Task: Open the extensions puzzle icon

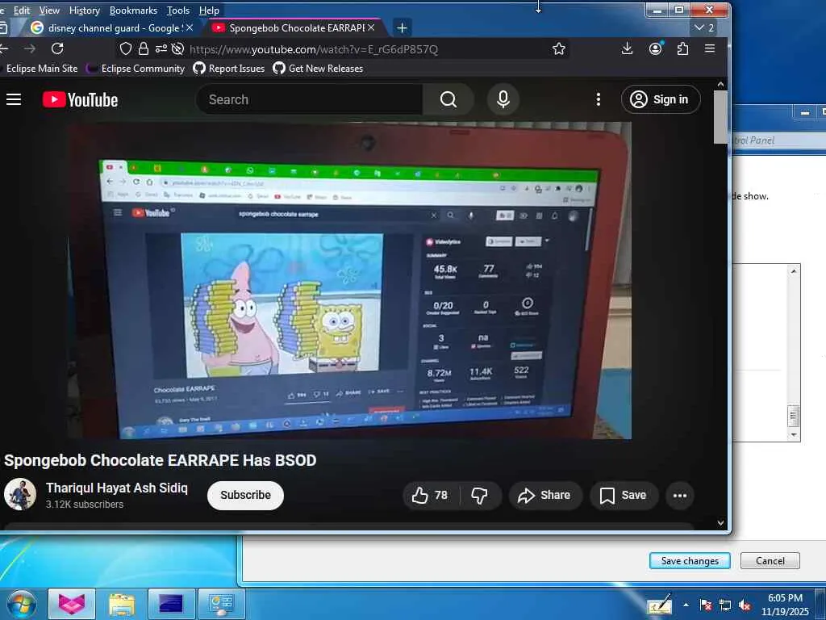Action: coord(682,49)
